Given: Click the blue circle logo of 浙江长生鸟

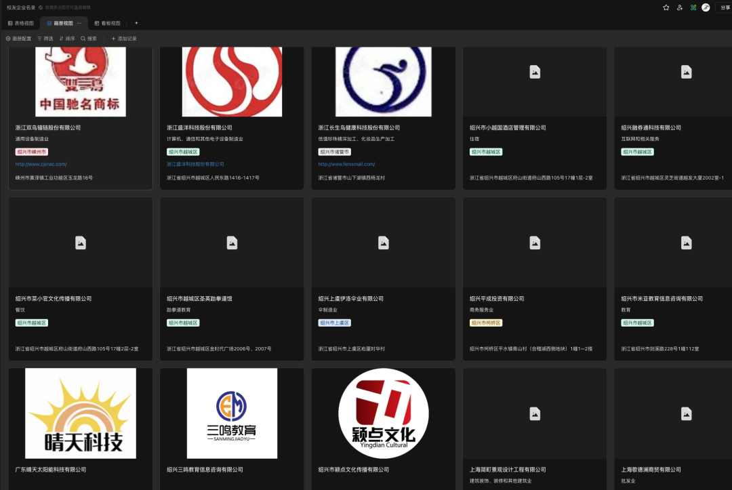Looking at the screenshot, I should pyautogui.click(x=383, y=81).
